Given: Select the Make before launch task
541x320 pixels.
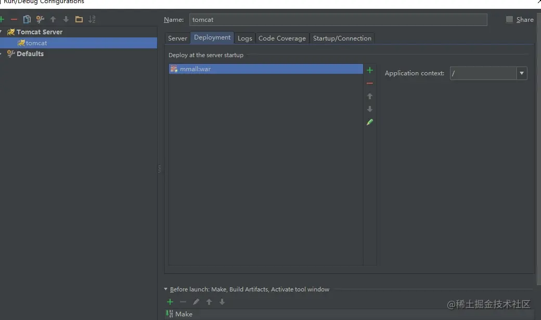Looking at the screenshot, I should pos(350,314).
